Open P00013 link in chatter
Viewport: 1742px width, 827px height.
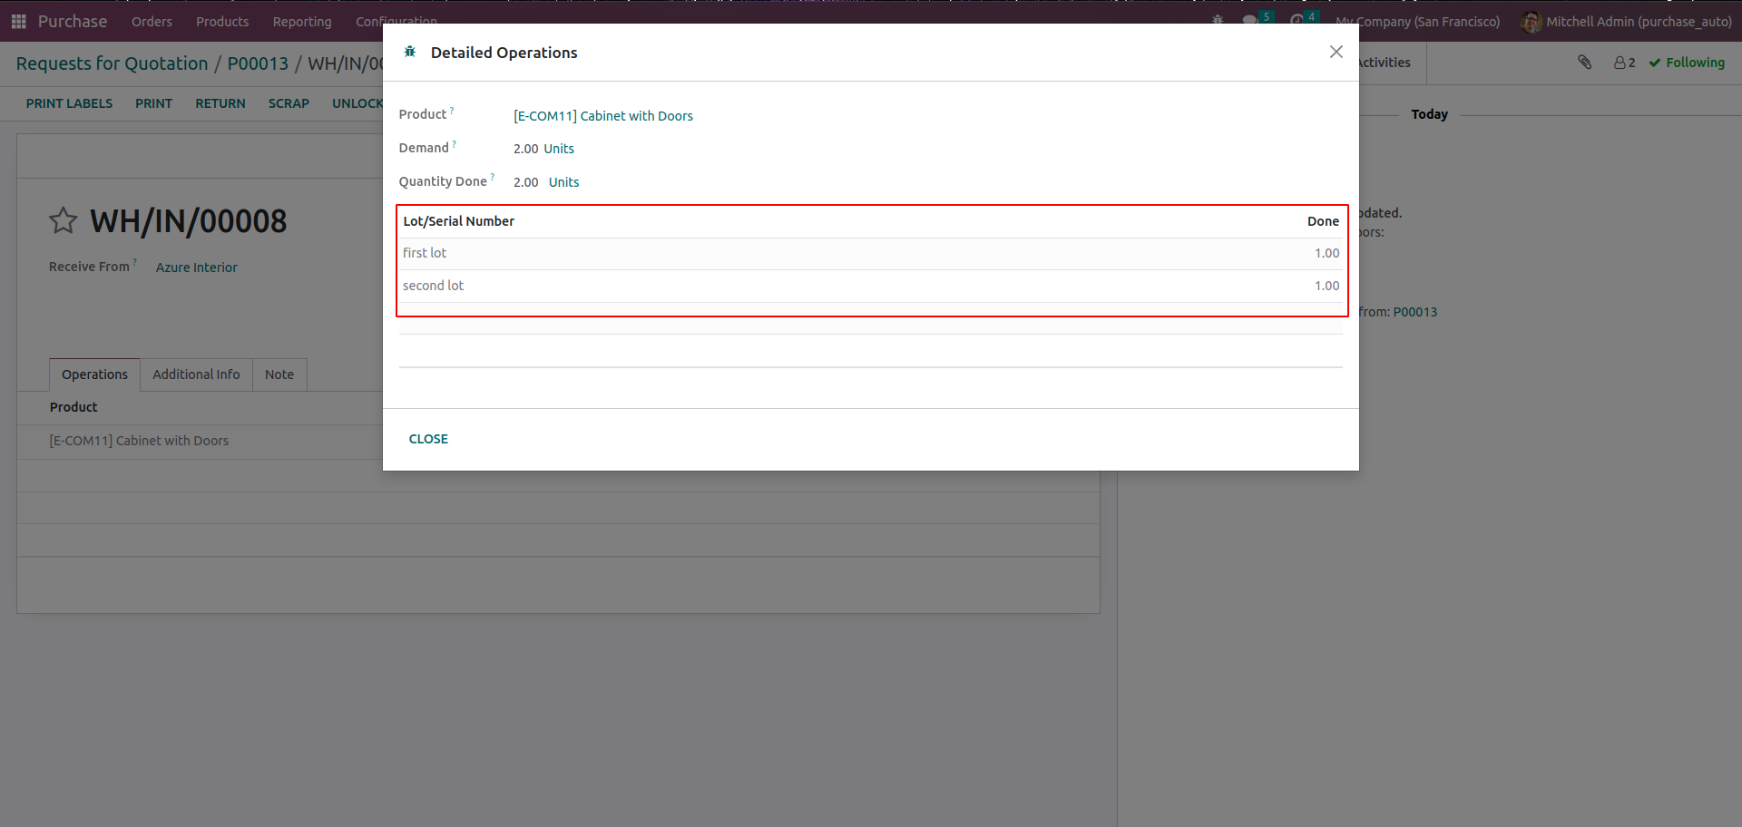pos(1415,312)
